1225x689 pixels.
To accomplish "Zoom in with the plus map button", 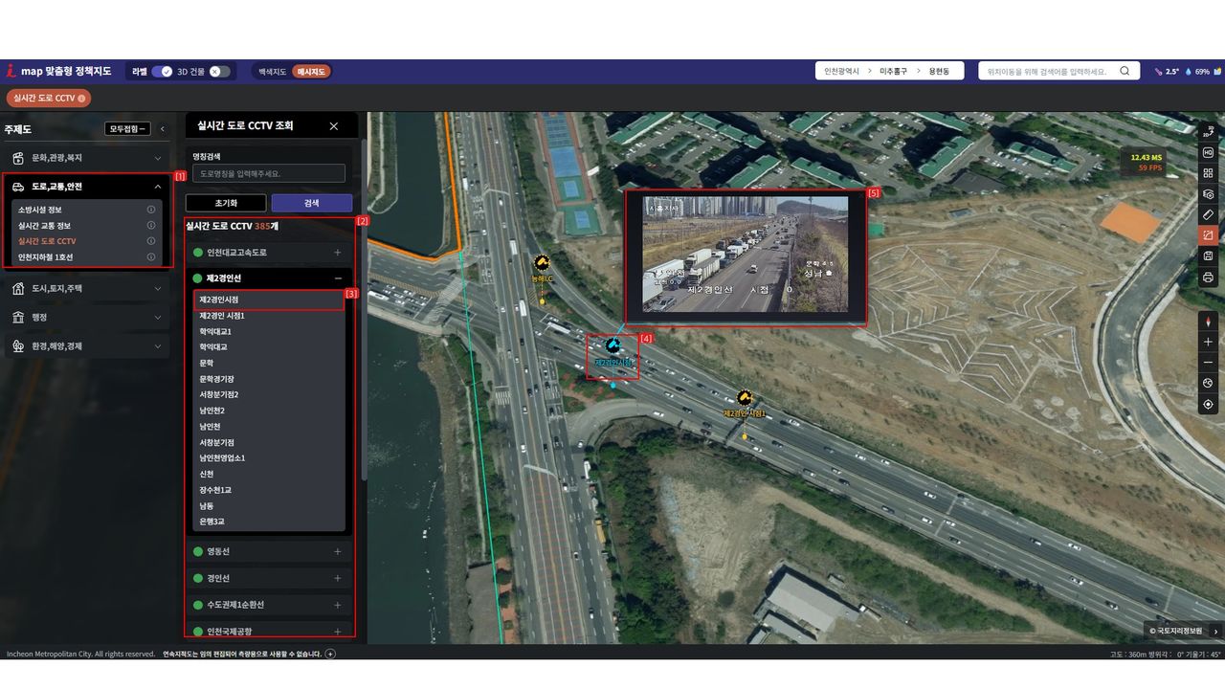I will [1208, 342].
